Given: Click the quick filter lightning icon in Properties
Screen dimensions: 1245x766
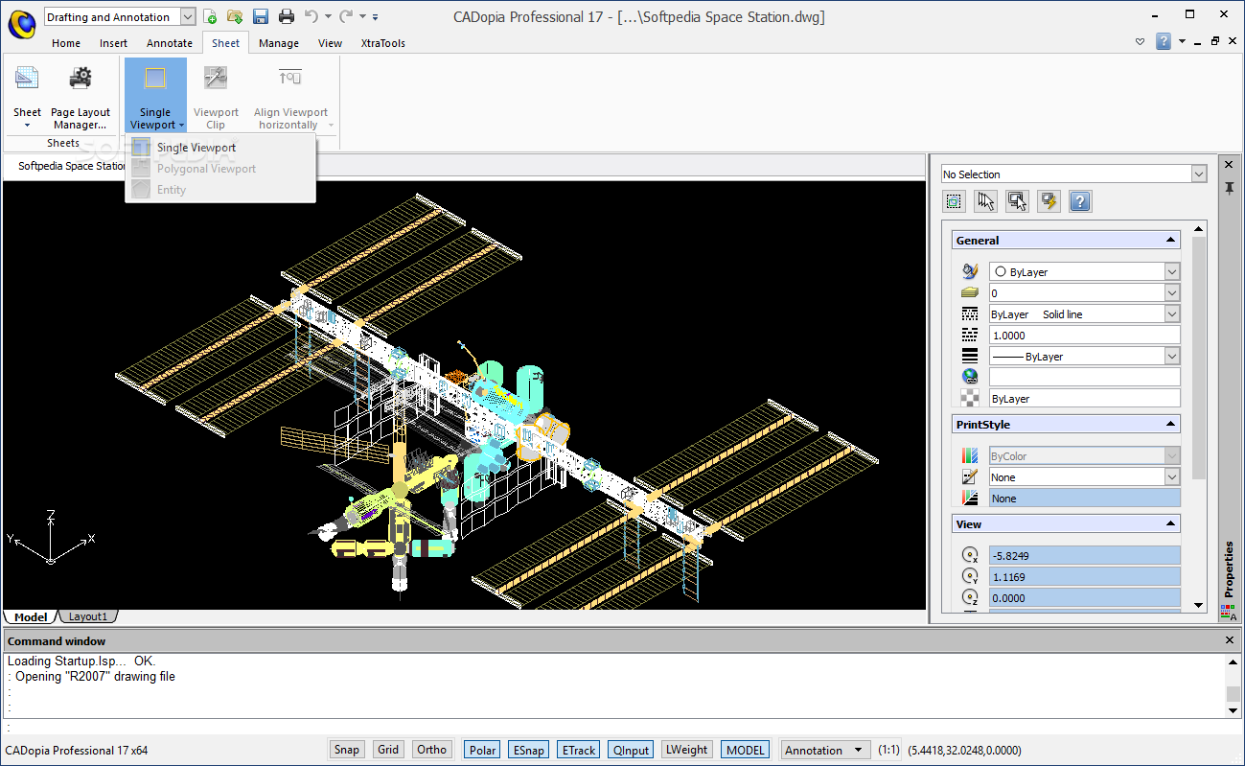Looking at the screenshot, I should point(1049,201).
